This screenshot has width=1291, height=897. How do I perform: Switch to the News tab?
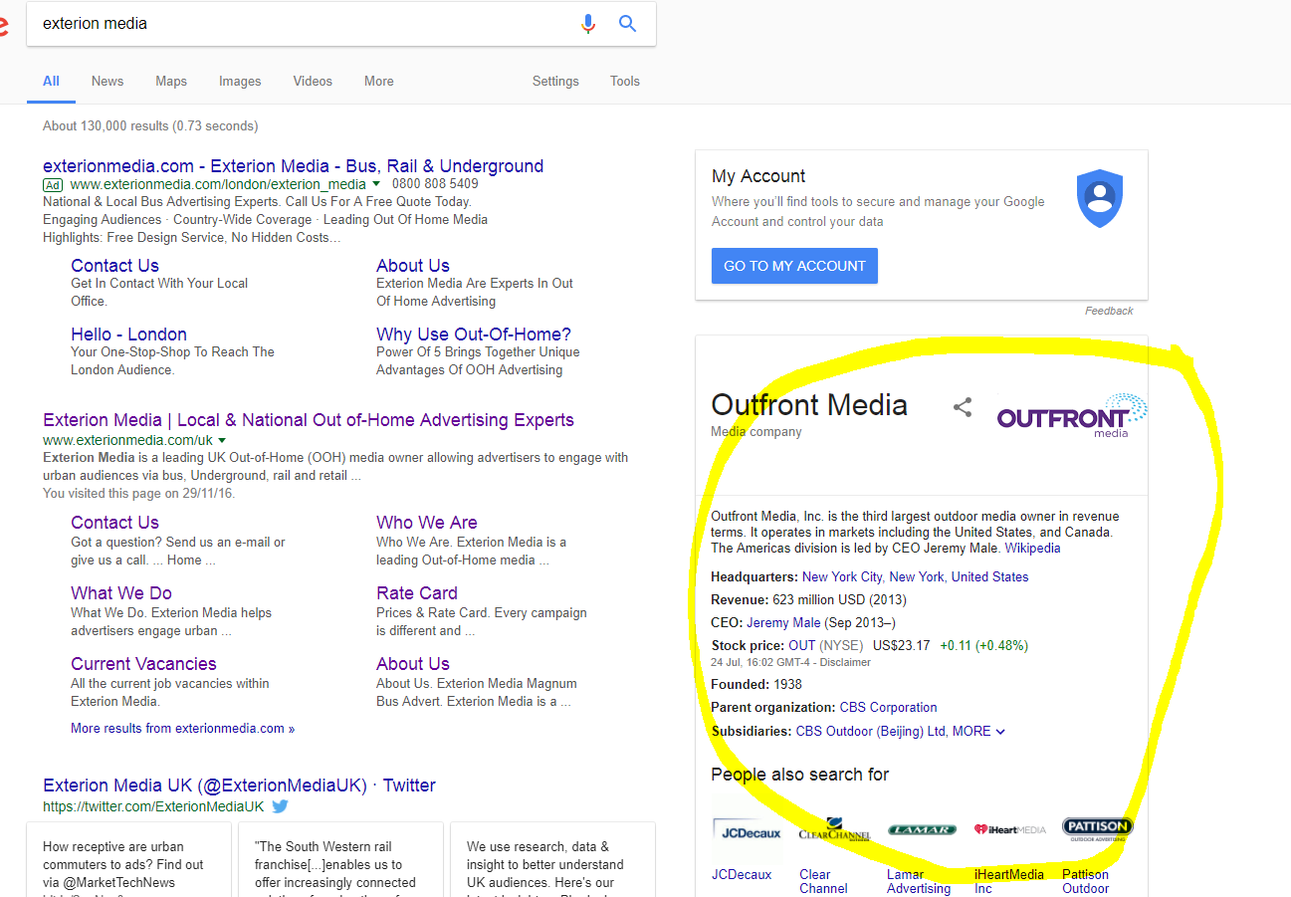click(108, 81)
